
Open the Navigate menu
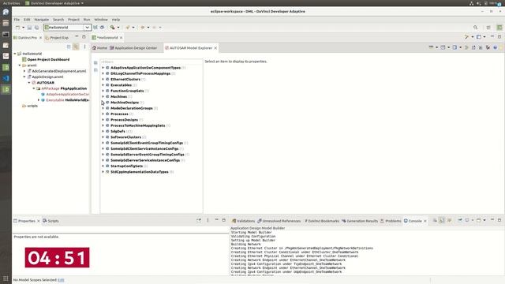click(42, 19)
